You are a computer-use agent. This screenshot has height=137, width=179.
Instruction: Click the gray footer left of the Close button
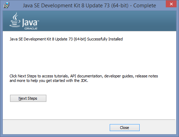pos(56,127)
